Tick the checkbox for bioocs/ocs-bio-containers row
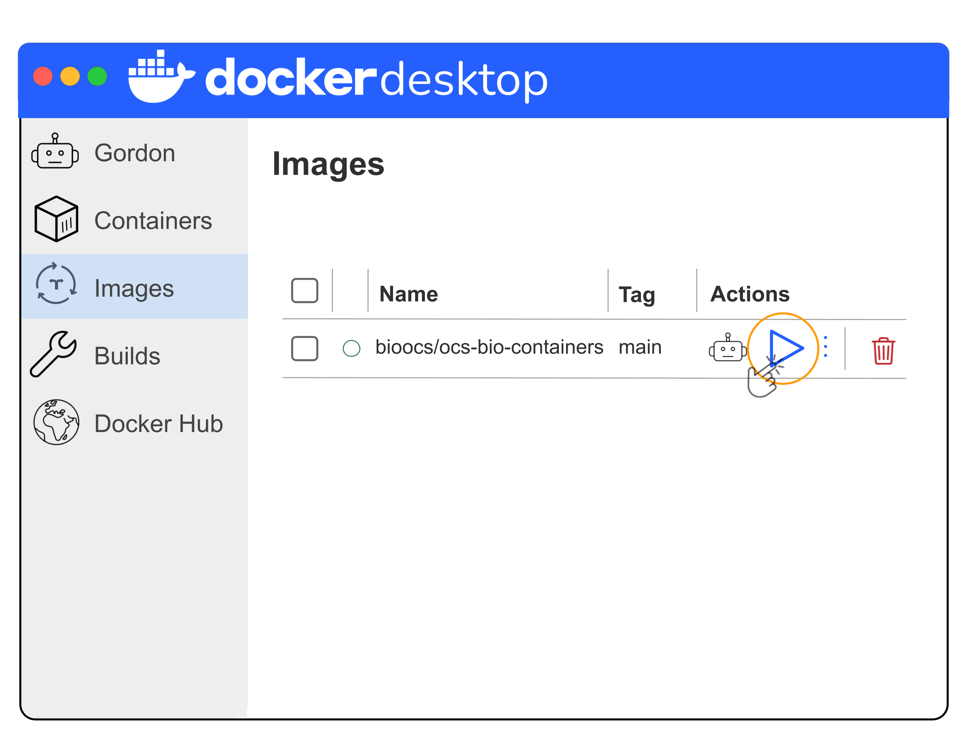Image resolution: width=968 pixels, height=756 pixels. [x=304, y=349]
